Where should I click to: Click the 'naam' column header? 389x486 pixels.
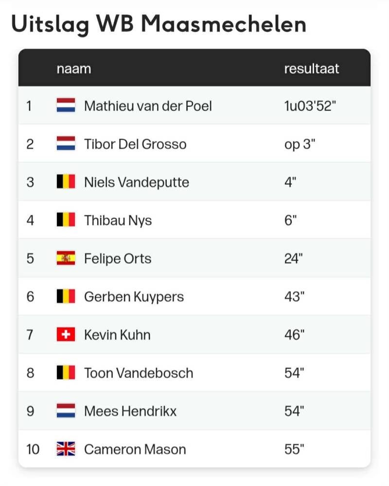74,68
